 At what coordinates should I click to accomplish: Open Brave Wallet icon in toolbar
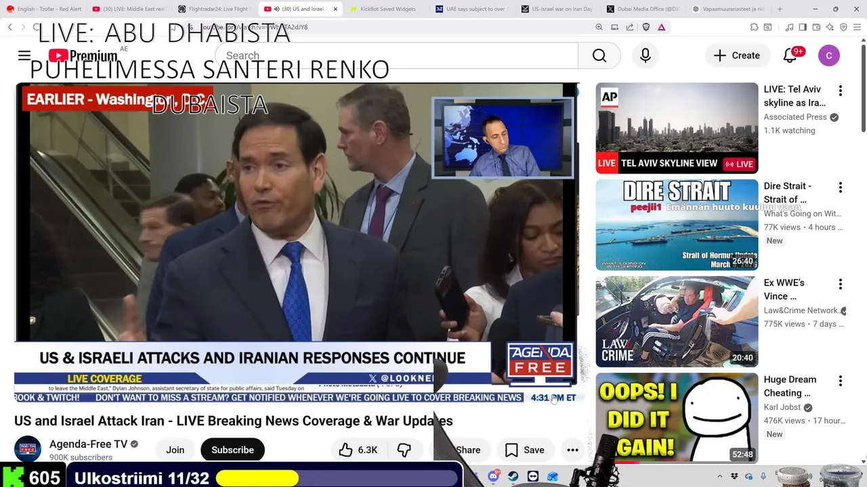coord(816,27)
